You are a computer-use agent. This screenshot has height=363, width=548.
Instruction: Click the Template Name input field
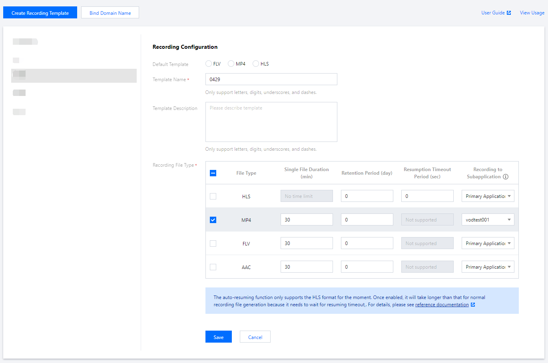271,79
